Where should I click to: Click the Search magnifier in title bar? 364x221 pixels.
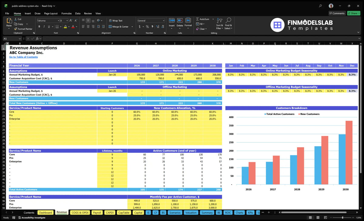coord(321,6)
